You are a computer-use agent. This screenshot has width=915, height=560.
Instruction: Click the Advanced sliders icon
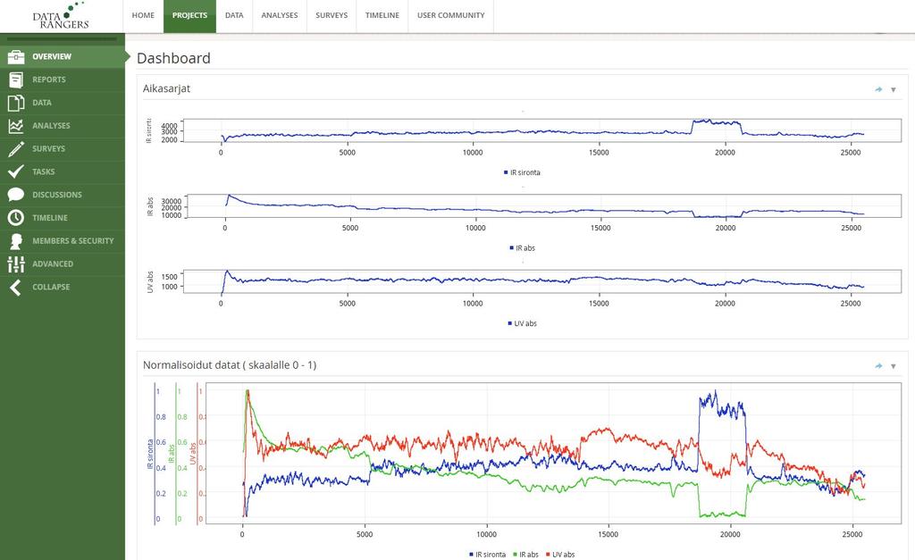pyautogui.click(x=16, y=263)
